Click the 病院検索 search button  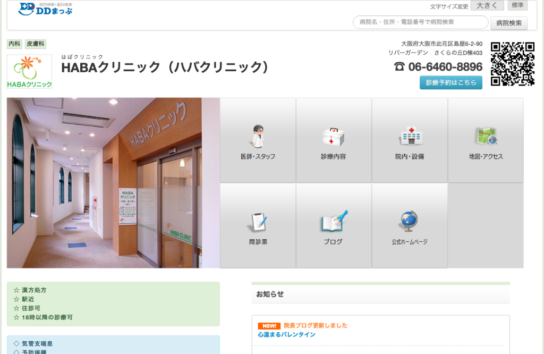click(509, 23)
